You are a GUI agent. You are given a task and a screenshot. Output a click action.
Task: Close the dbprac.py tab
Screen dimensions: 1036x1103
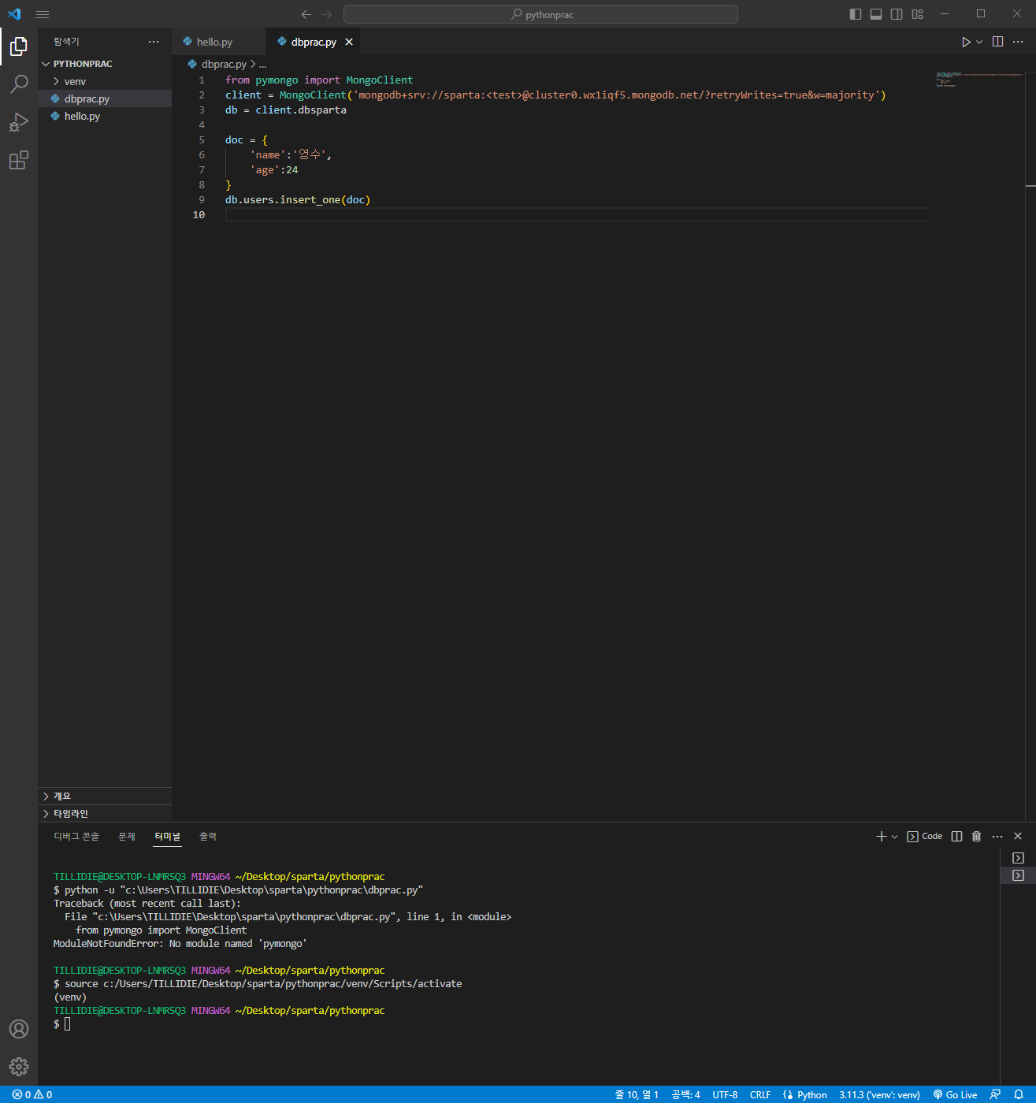(x=349, y=42)
